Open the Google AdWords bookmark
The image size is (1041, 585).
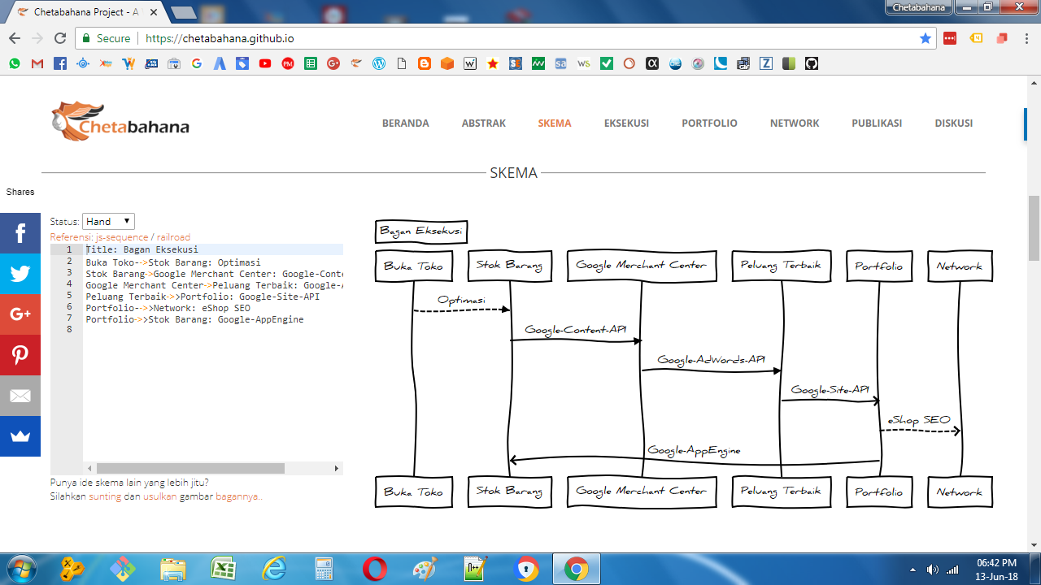(220, 63)
